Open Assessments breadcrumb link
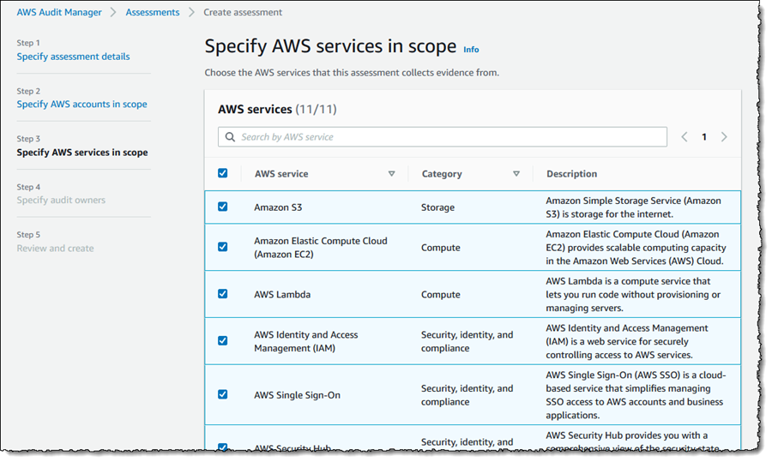Image resolution: width=772 pixels, height=462 pixels. tap(152, 12)
